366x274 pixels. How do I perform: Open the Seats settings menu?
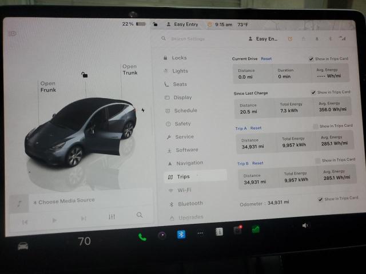pos(176,84)
